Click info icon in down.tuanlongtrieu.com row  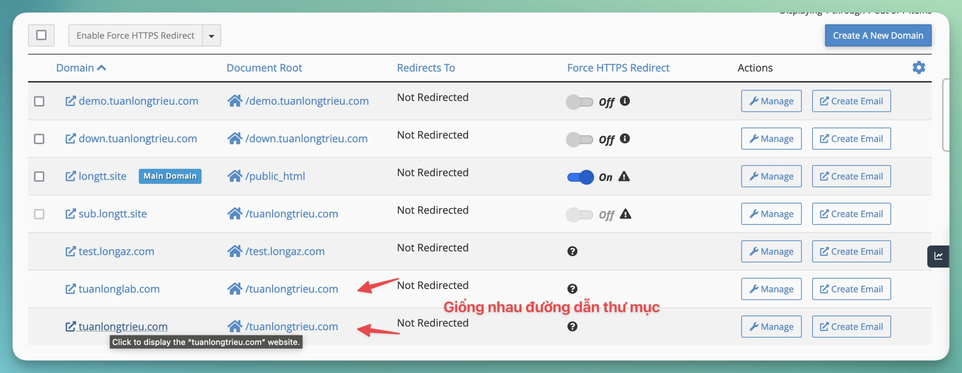coord(625,138)
